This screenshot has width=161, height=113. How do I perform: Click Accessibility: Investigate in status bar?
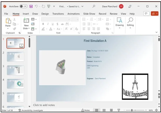click(x=31, y=110)
